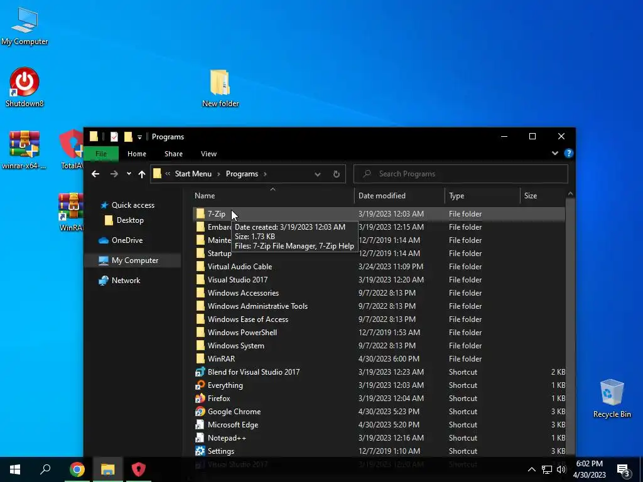The image size is (643, 482).
Task: Click New folder icon in quick access toolbar
Action: (128, 136)
